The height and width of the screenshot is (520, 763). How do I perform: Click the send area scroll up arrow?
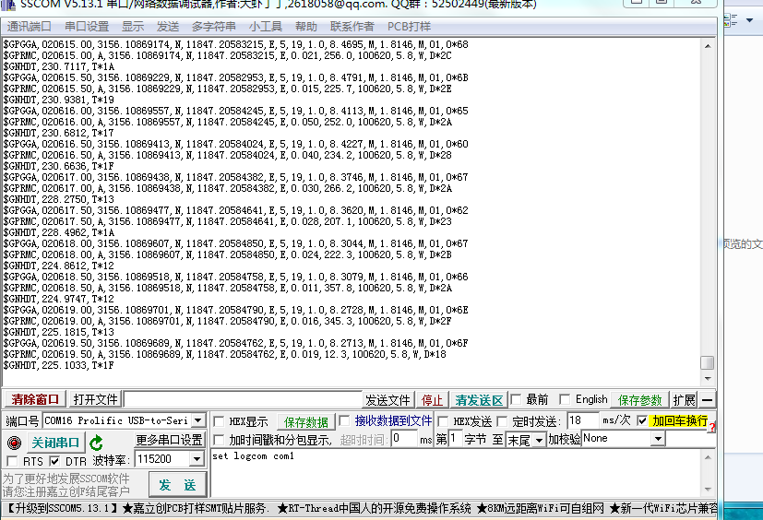pyautogui.click(x=708, y=456)
